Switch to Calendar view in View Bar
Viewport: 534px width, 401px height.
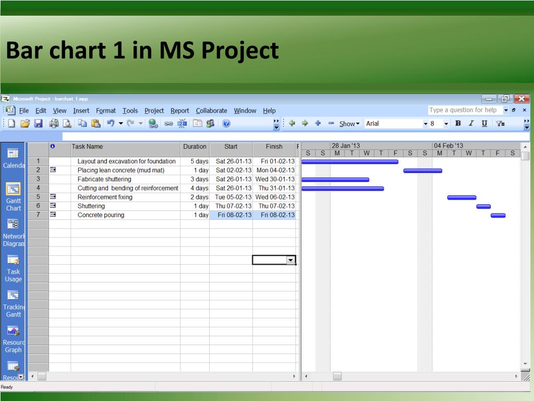13,158
